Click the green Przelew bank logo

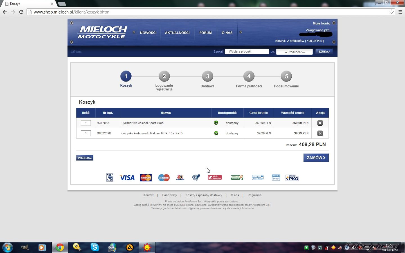click(237, 177)
